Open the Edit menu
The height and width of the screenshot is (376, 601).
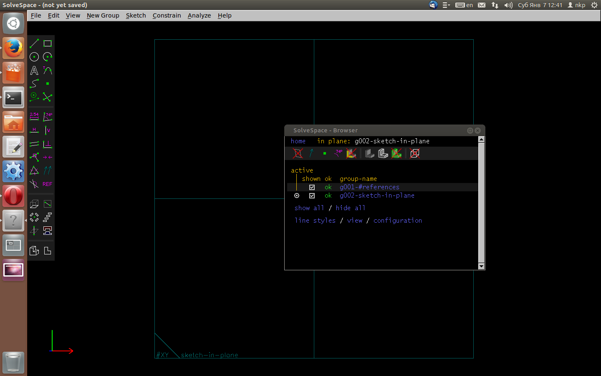53,15
